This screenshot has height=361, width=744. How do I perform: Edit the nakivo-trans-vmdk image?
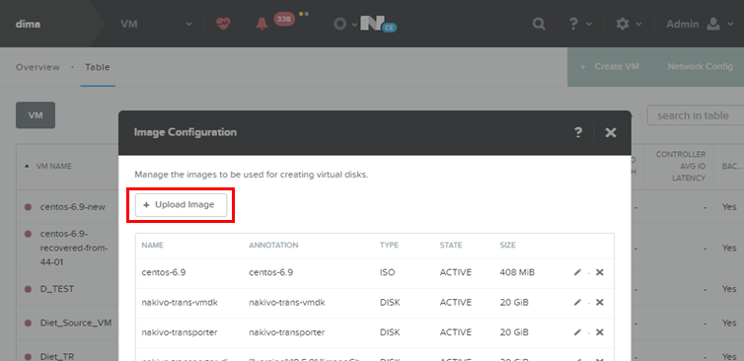(x=577, y=303)
